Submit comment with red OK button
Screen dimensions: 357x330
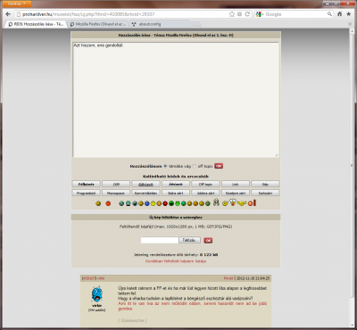[x=219, y=166]
